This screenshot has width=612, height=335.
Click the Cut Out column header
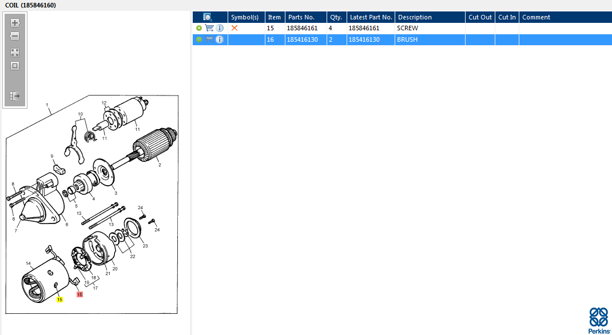pos(480,17)
